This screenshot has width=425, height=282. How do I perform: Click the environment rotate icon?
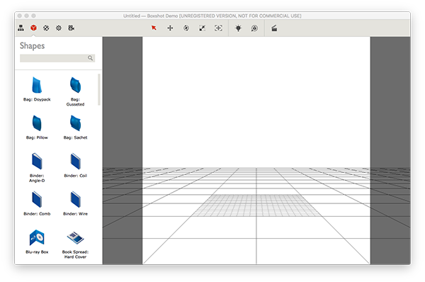254,28
